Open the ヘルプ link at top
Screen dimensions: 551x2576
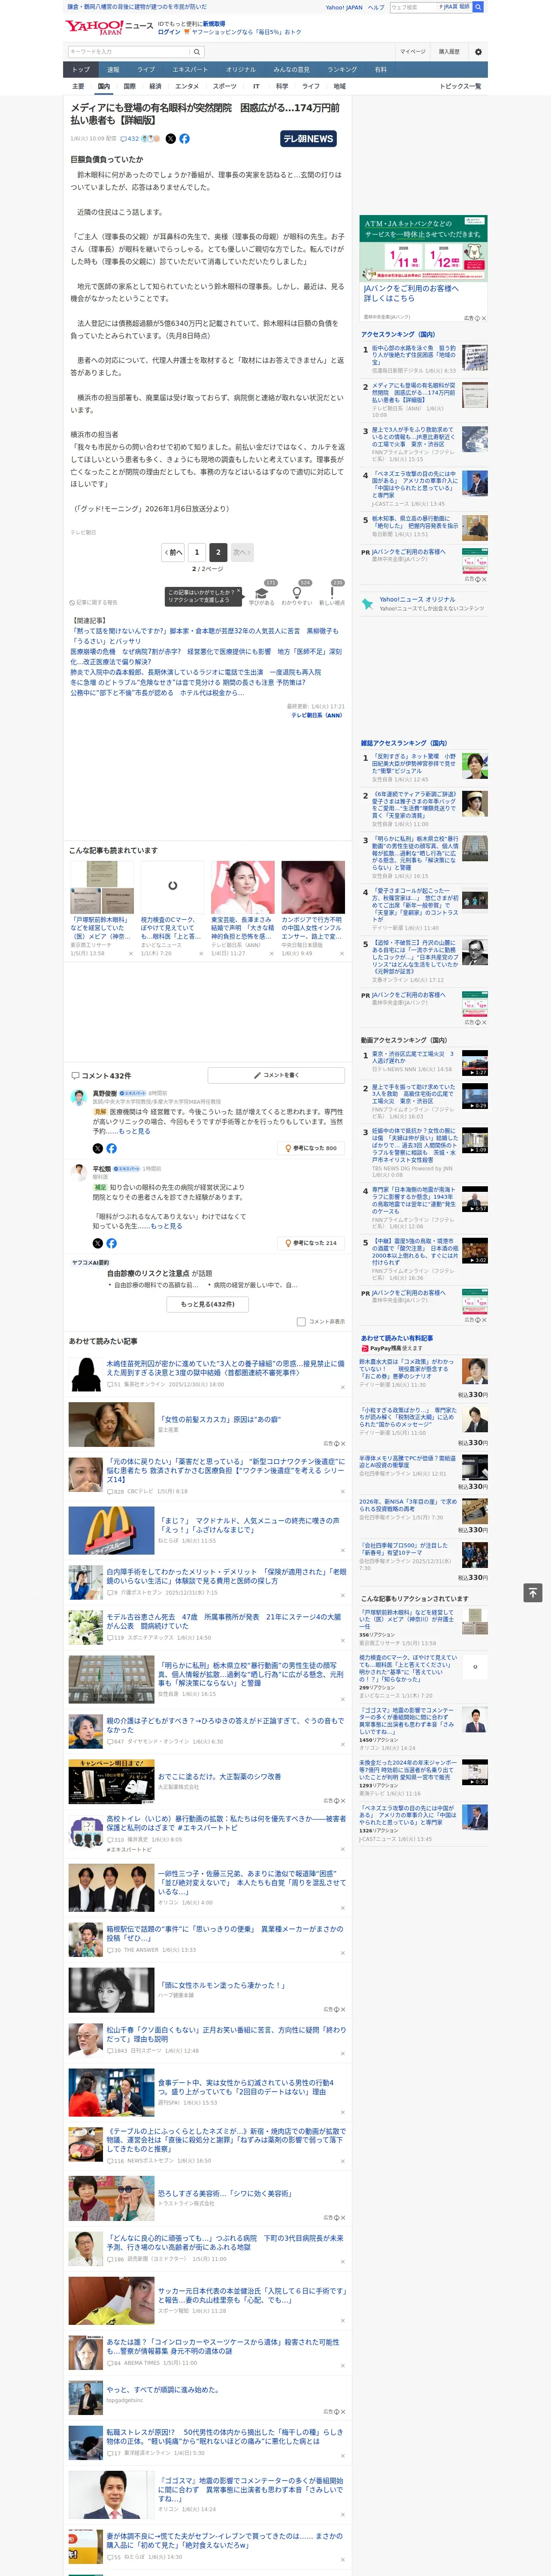coord(376,7)
